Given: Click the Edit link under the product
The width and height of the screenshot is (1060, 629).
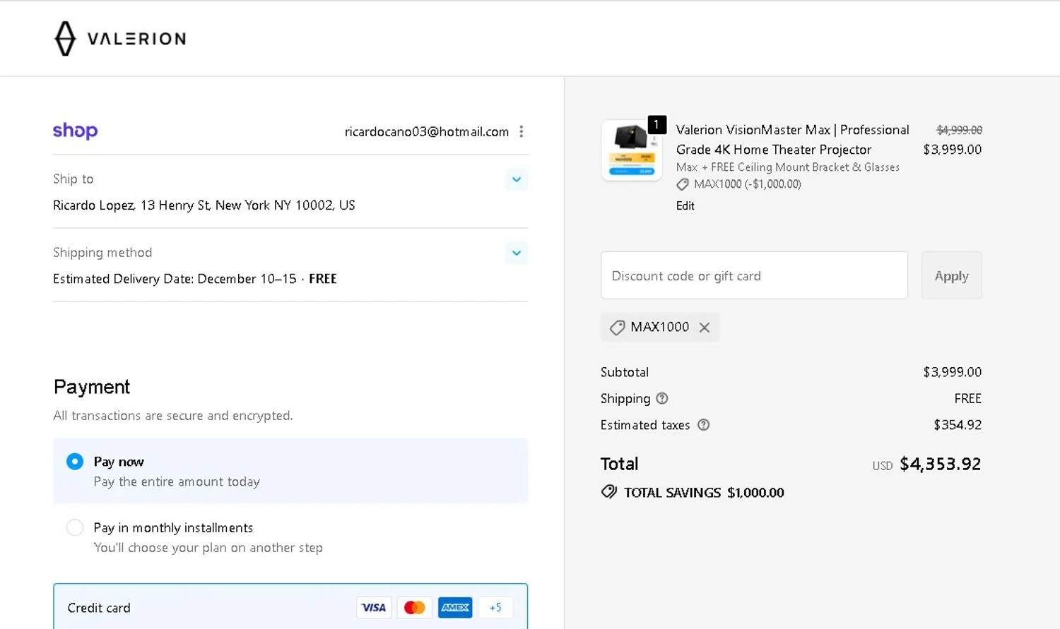Looking at the screenshot, I should [x=685, y=205].
